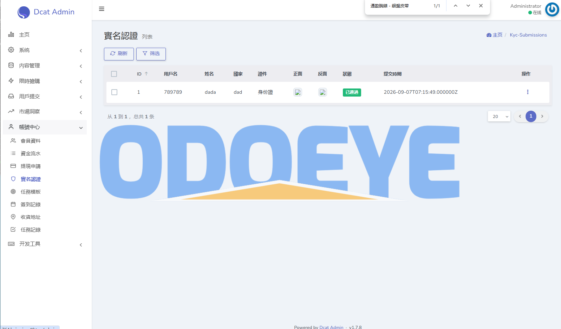
Task: Sort by ID column arrow
Action: pyautogui.click(x=146, y=74)
